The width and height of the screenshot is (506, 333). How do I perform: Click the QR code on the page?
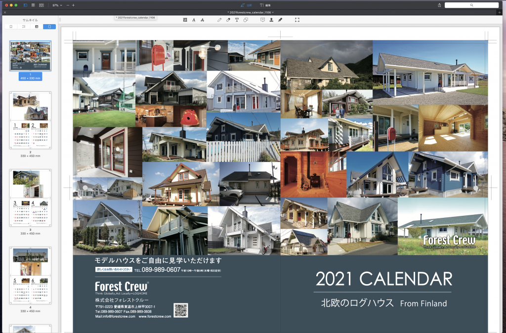coord(181,310)
